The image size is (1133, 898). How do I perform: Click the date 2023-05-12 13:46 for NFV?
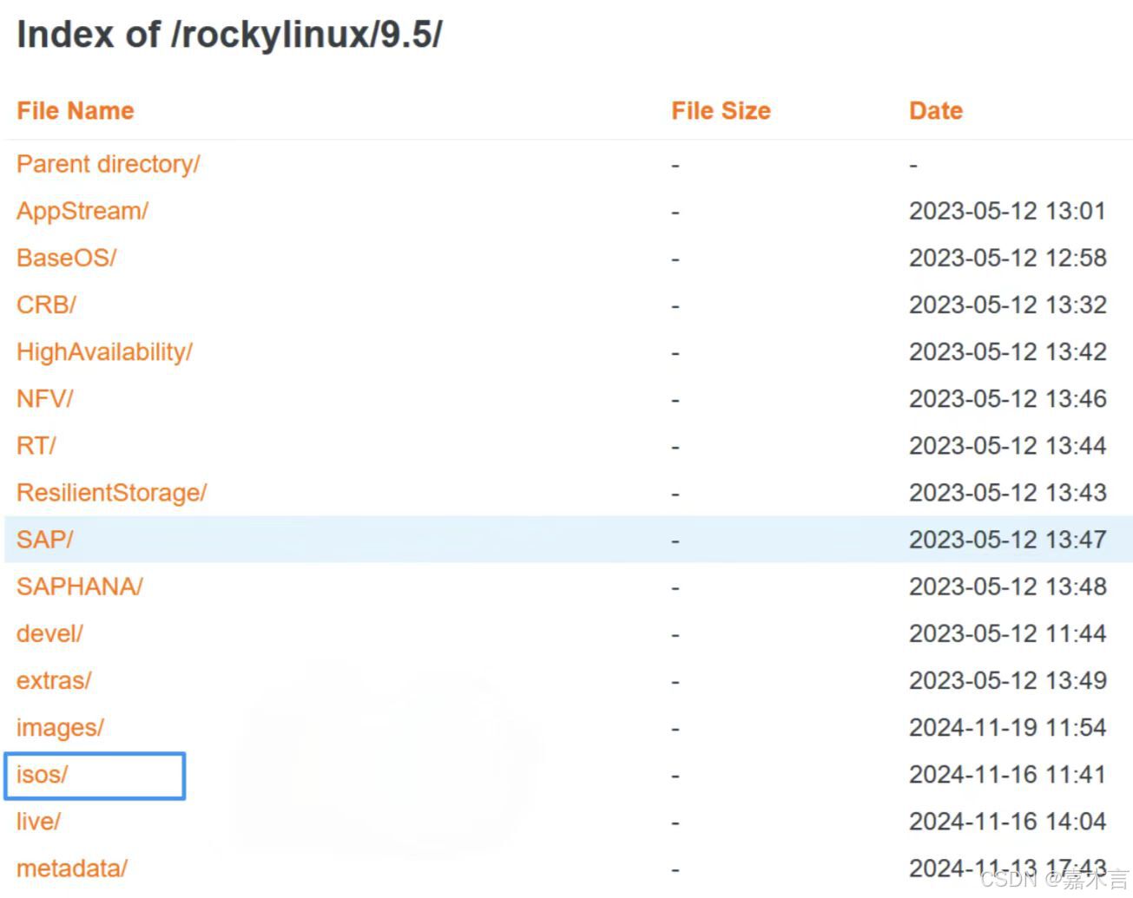coord(1007,398)
